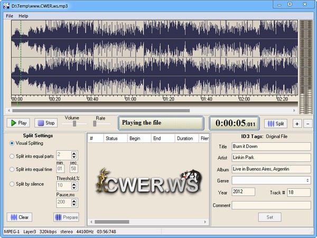
Task: Adjust the Volume slider
Action: coord(75,123)
